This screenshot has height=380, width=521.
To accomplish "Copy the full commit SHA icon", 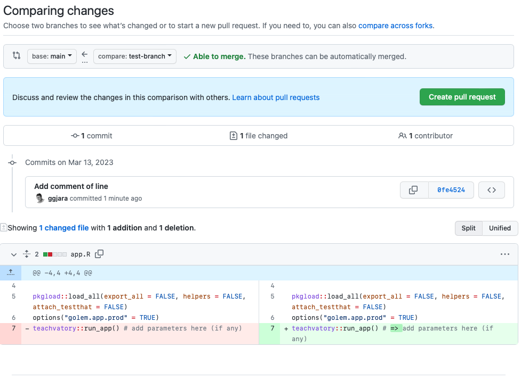I will pyautogui.click(x=414, y=190).
